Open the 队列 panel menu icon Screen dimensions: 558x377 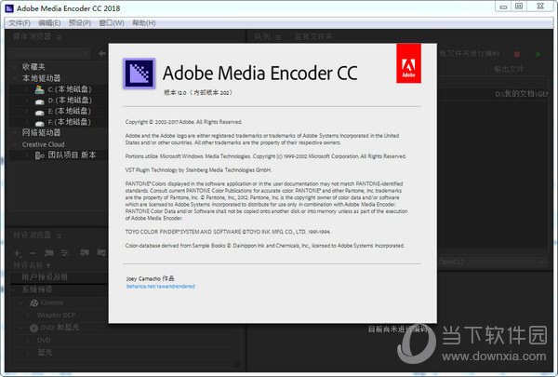[278, 37]
